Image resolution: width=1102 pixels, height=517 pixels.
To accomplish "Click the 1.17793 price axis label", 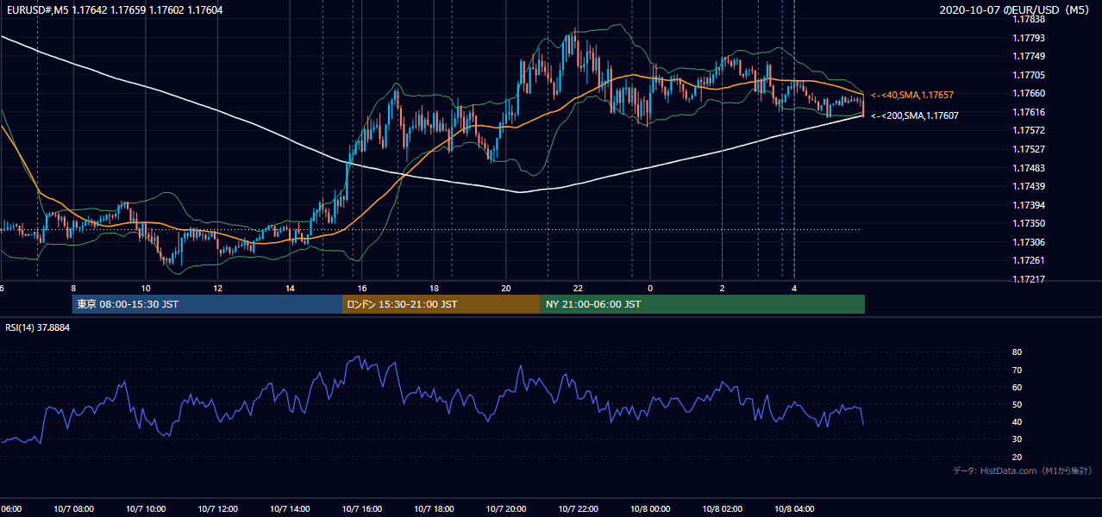I will point(1029,38).
